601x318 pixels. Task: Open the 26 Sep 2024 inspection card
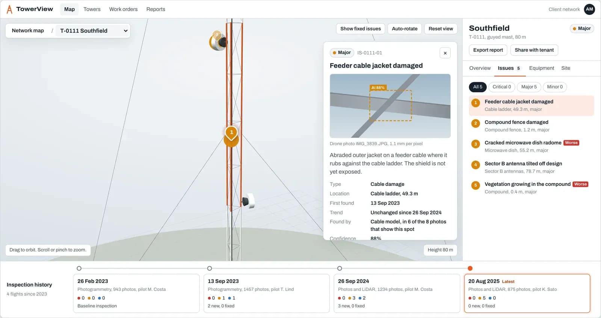point(397,293)
